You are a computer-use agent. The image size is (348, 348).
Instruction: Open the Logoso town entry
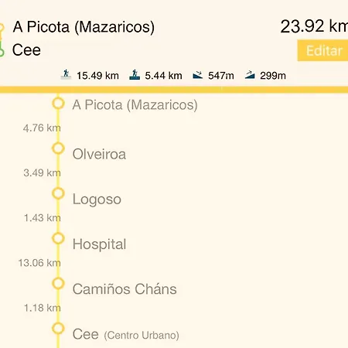tap(97, 200)
